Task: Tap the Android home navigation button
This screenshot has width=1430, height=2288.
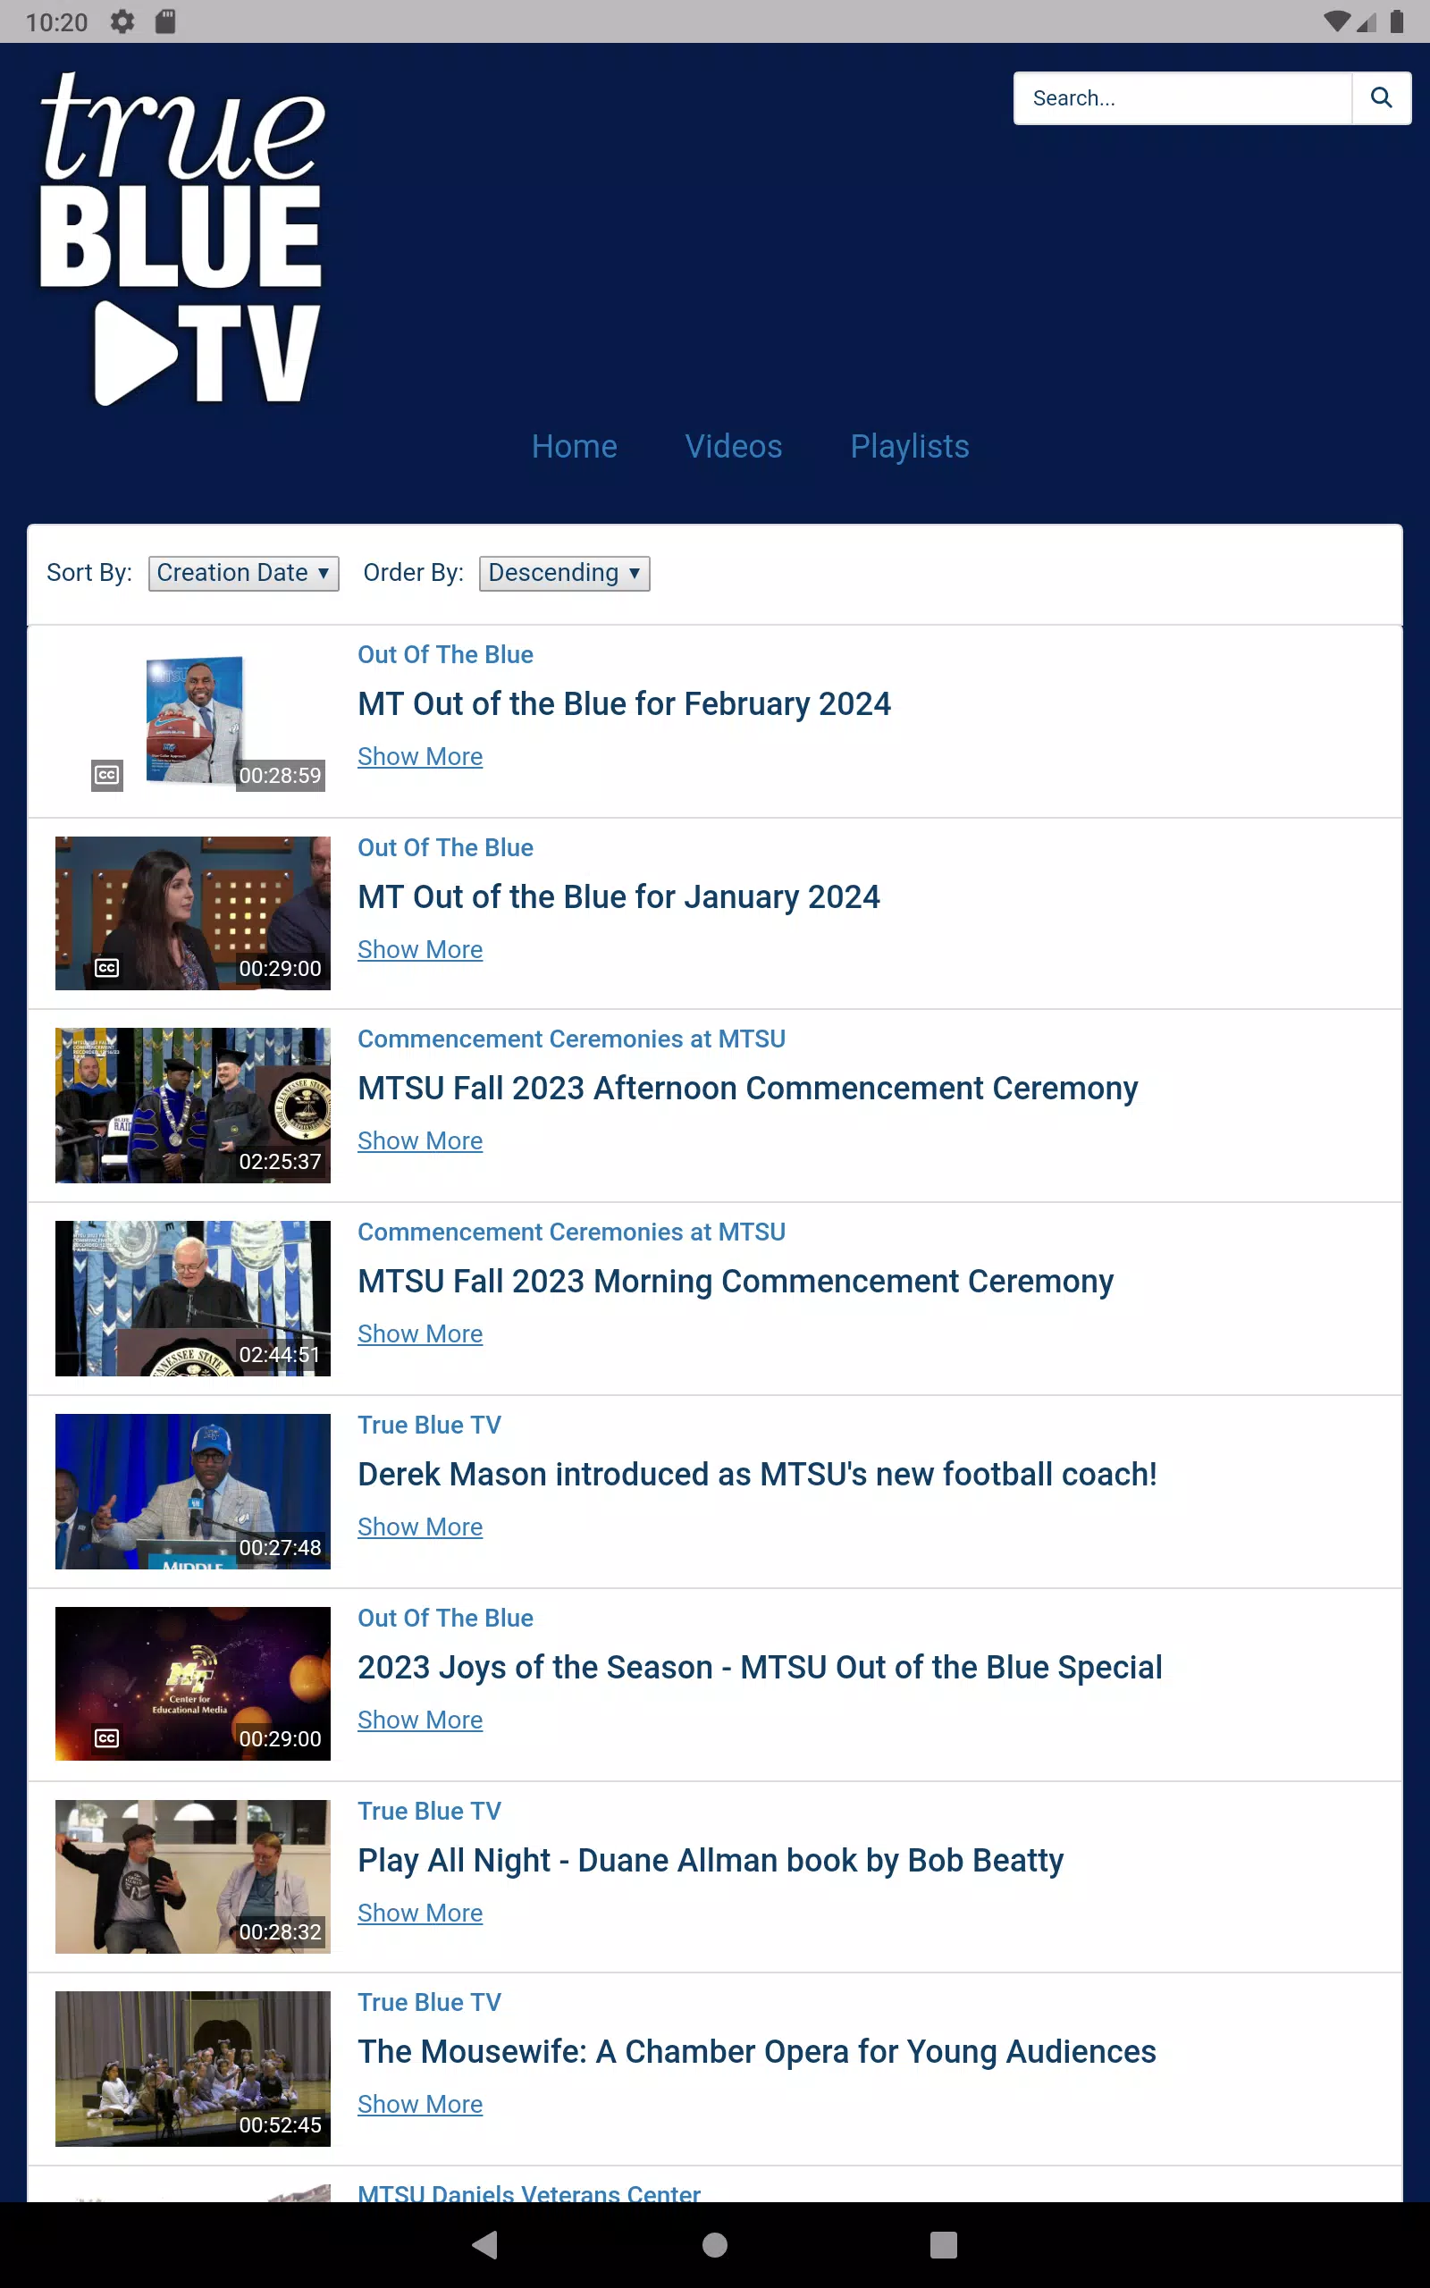Action: pos(715,2244)
